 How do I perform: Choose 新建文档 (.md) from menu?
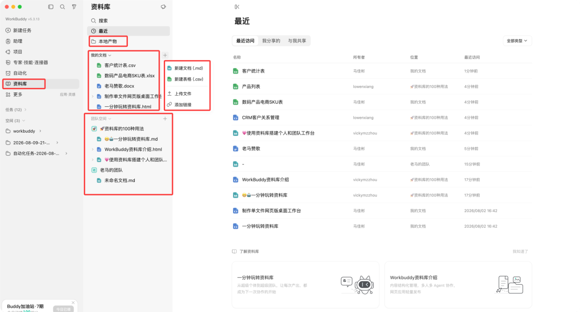click(187, 68)
